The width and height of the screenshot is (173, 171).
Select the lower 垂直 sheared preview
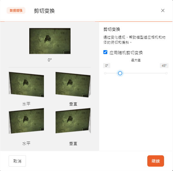[73, 121]
